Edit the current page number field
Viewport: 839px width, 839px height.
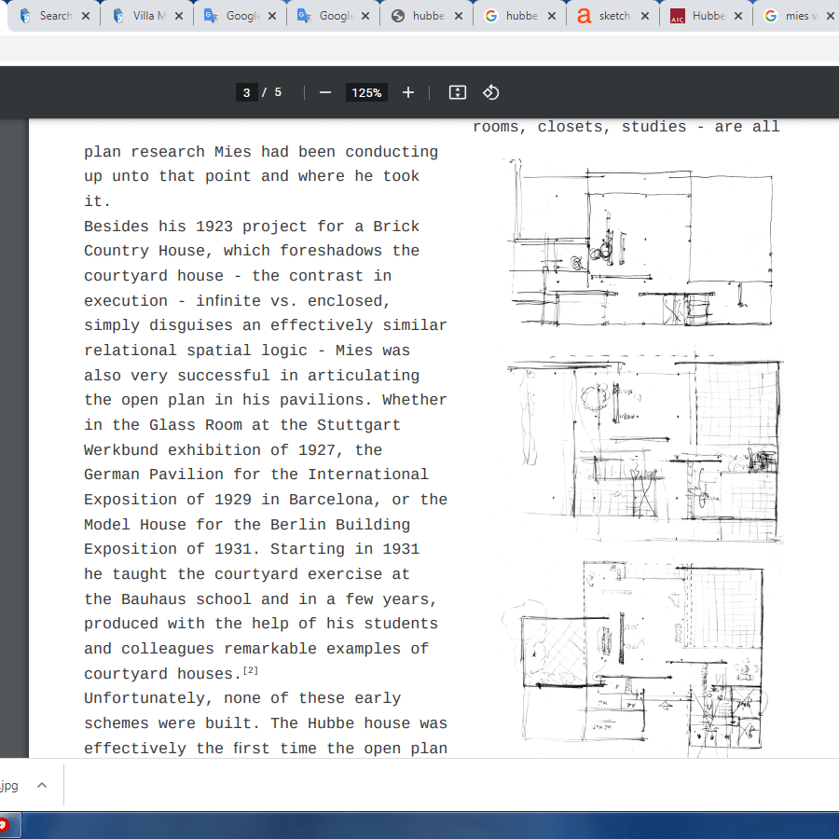tap(247, 92)
